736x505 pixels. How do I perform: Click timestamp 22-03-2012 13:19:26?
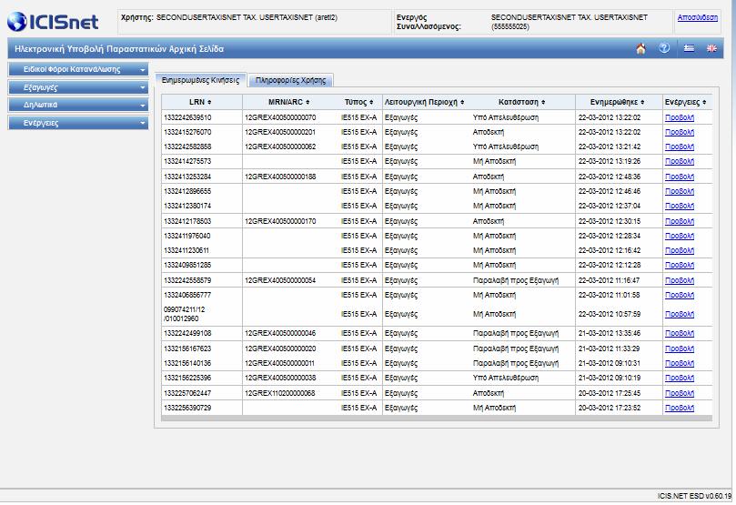[x=610, y=161]
